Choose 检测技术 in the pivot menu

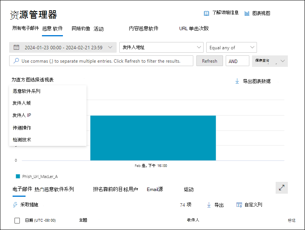[x=22, y=140]
